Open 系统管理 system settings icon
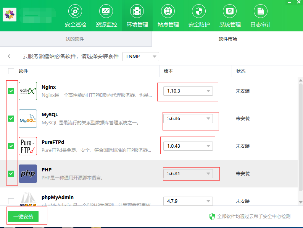This screenshot has height=228, width=303. [x=230, y=11]
